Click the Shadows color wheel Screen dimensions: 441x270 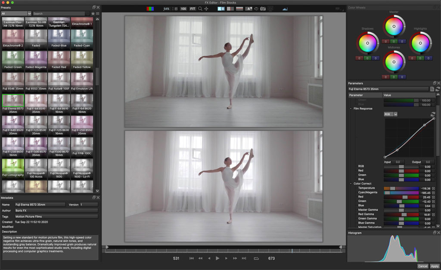click(367, 43)
